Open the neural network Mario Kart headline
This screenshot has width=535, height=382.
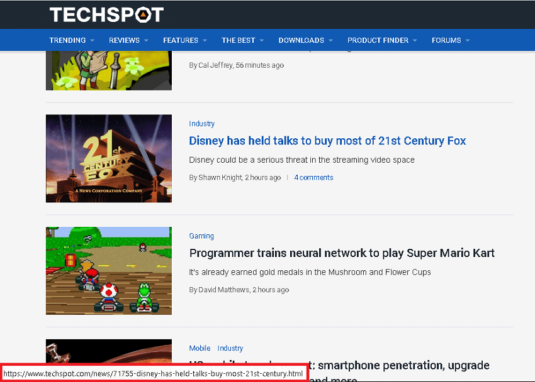point(342,253)
